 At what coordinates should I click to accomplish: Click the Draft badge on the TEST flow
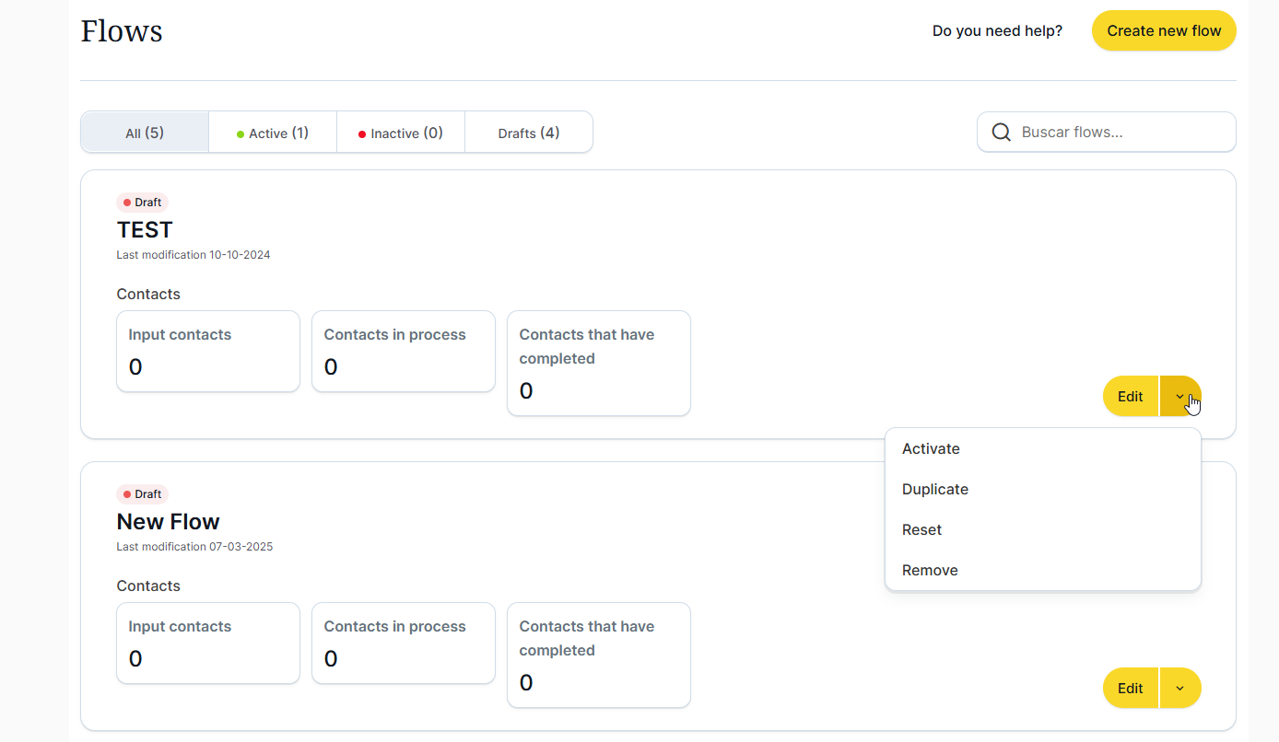click(x=143, y=203)
